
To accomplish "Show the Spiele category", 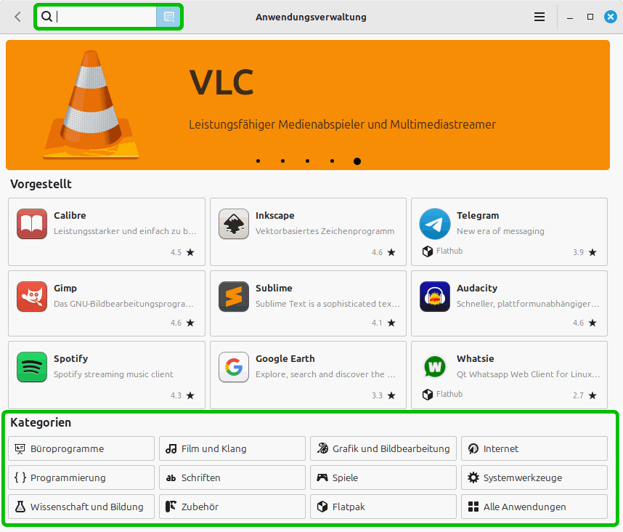I will tap(383, 477).
